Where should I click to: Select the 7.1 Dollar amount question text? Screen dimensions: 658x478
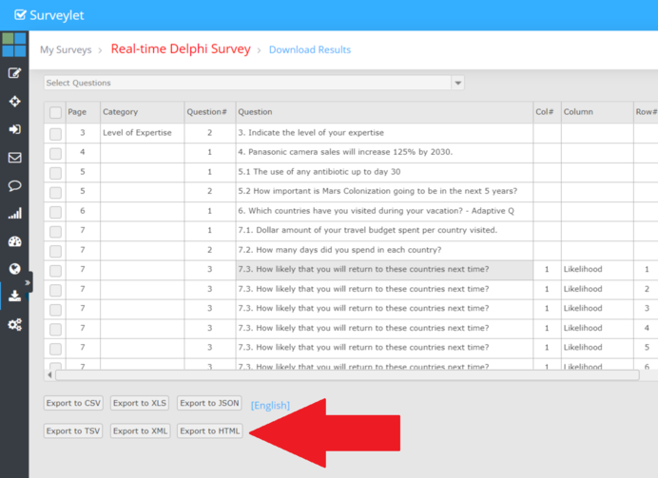pos(368,230)
